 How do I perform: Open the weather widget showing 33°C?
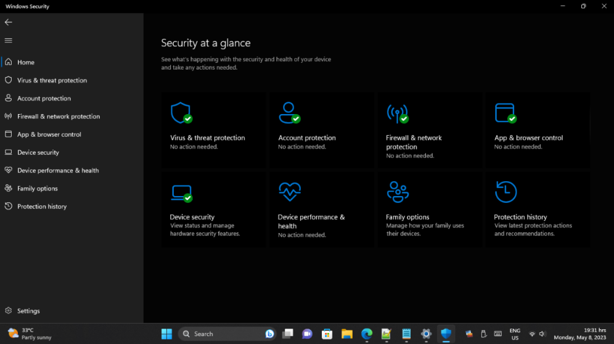[30, 334]
